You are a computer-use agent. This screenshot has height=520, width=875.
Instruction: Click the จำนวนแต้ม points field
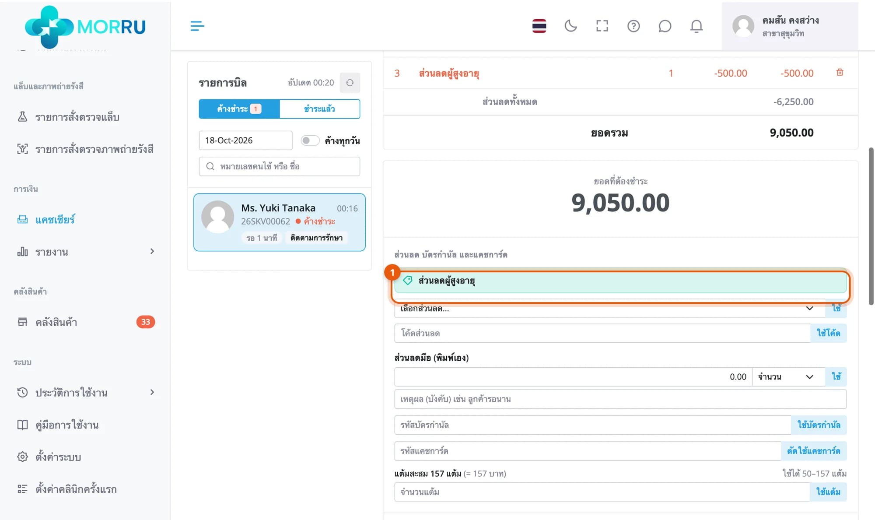pos(602,492)
